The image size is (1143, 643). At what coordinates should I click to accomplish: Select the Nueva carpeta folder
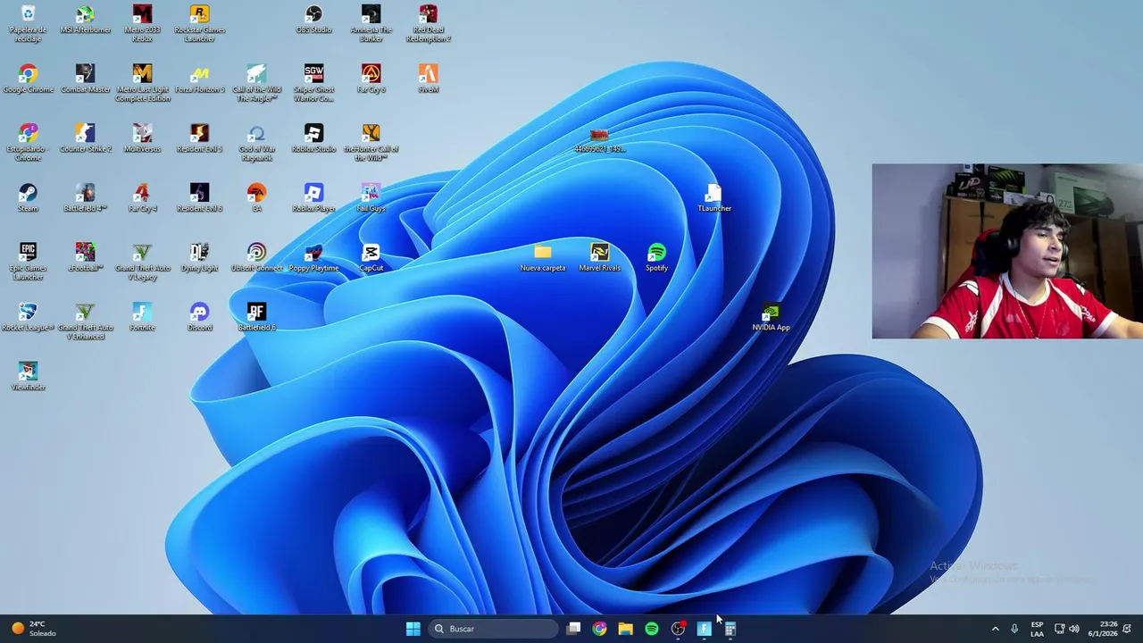(543, 257)
